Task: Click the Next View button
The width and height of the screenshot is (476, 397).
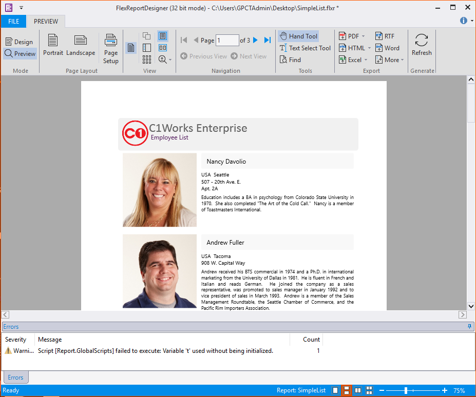Action: [249, 56]
